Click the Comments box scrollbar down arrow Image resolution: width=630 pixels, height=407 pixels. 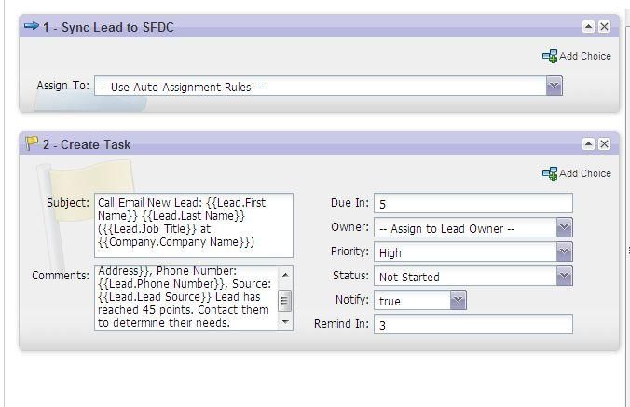[x=285, y=323]
